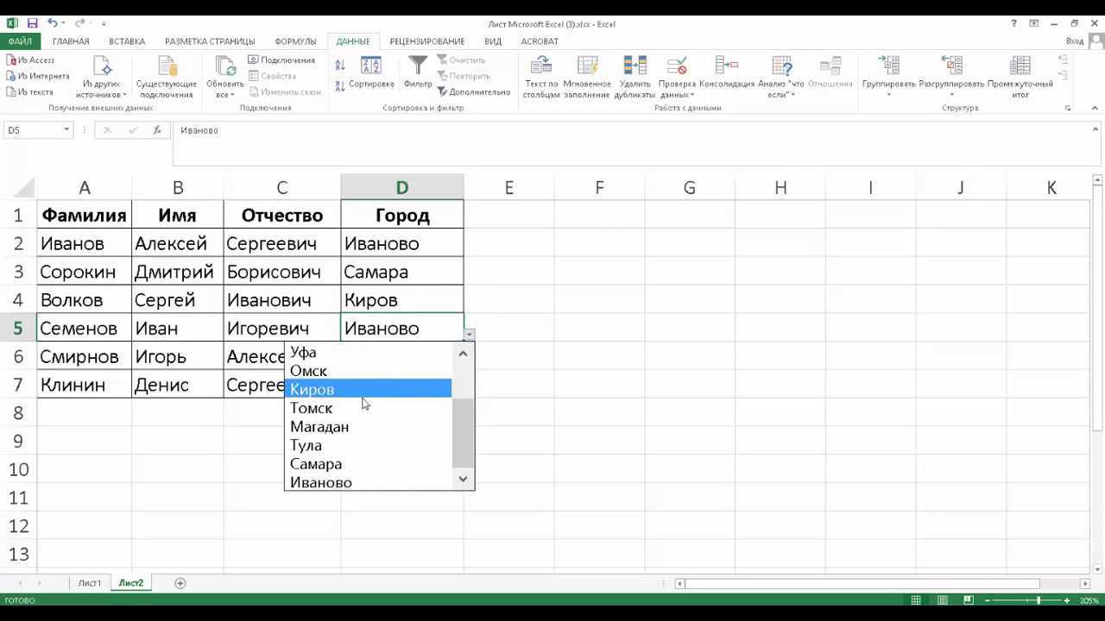Click Удалить дубликаты tool
This screenshot has height=621, width=1105.
[x=635, y=78]
